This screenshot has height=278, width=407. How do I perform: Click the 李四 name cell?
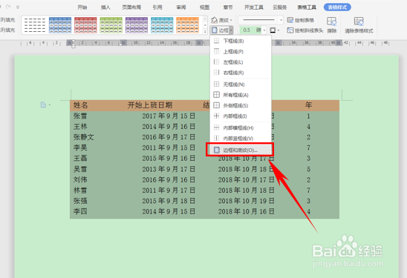point(80,211)
